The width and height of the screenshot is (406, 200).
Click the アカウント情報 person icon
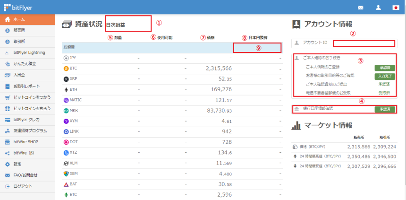(296, 25)
